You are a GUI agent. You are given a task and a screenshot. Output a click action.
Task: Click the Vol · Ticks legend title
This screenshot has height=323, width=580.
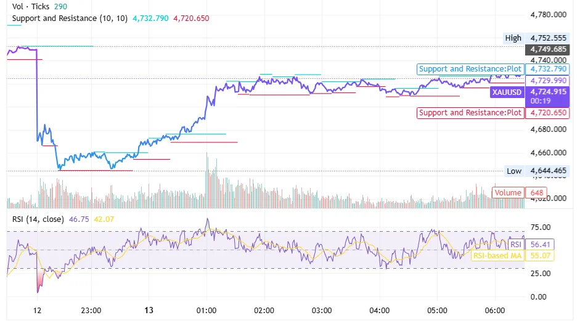[30, 7]
